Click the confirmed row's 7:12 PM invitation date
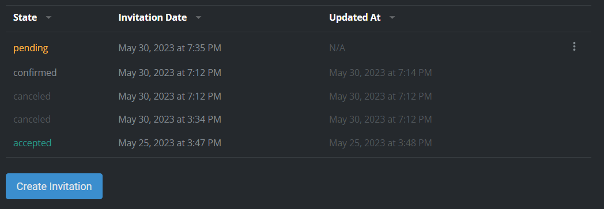Viewport: 604px width, 209px height. point(170,73)
